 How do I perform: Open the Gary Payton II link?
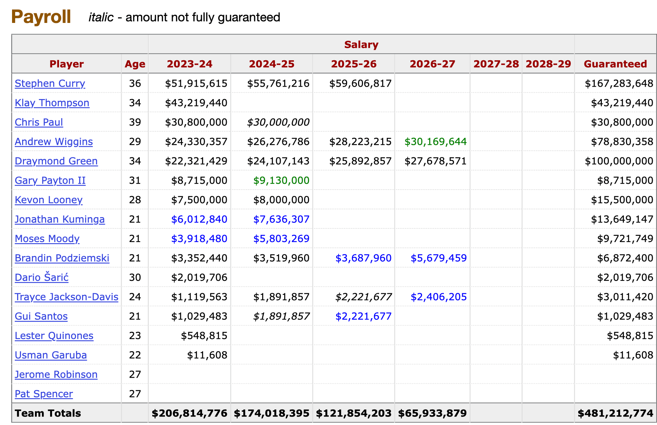[50, 181]
